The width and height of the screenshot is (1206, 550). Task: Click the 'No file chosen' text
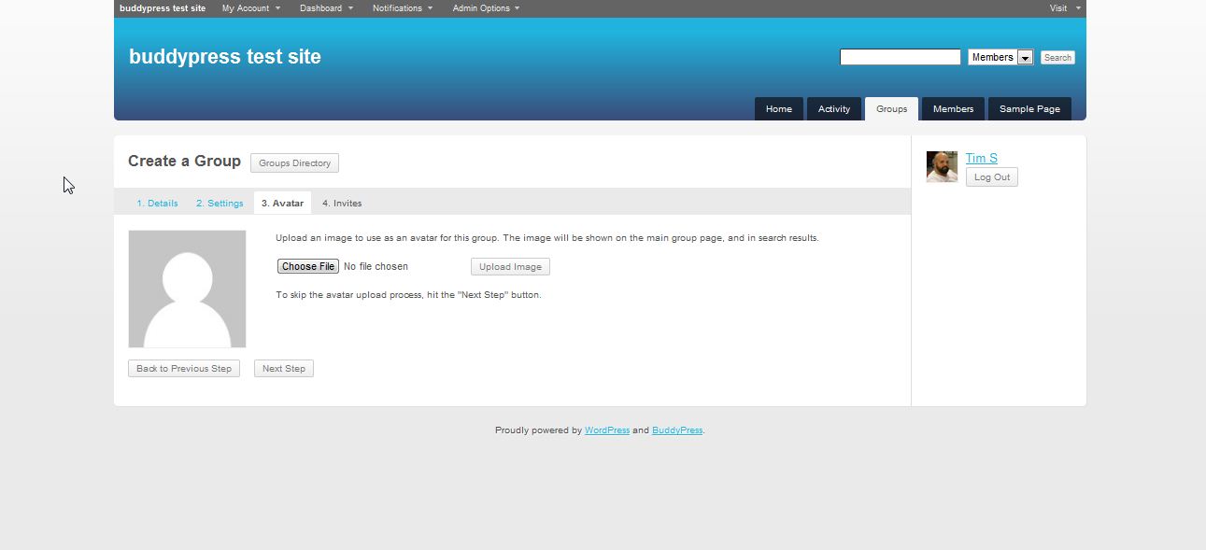click(376, 266)
